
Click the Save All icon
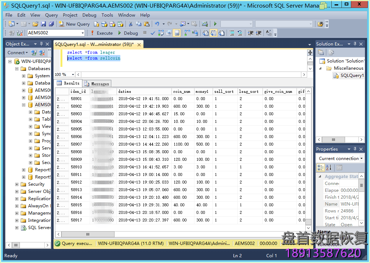[x=51, y=24]
